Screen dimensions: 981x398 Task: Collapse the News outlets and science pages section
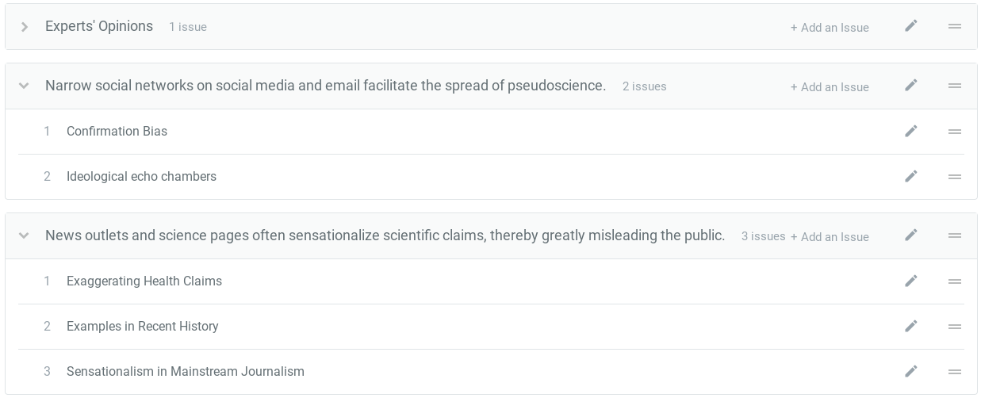[x=24, y=235]
